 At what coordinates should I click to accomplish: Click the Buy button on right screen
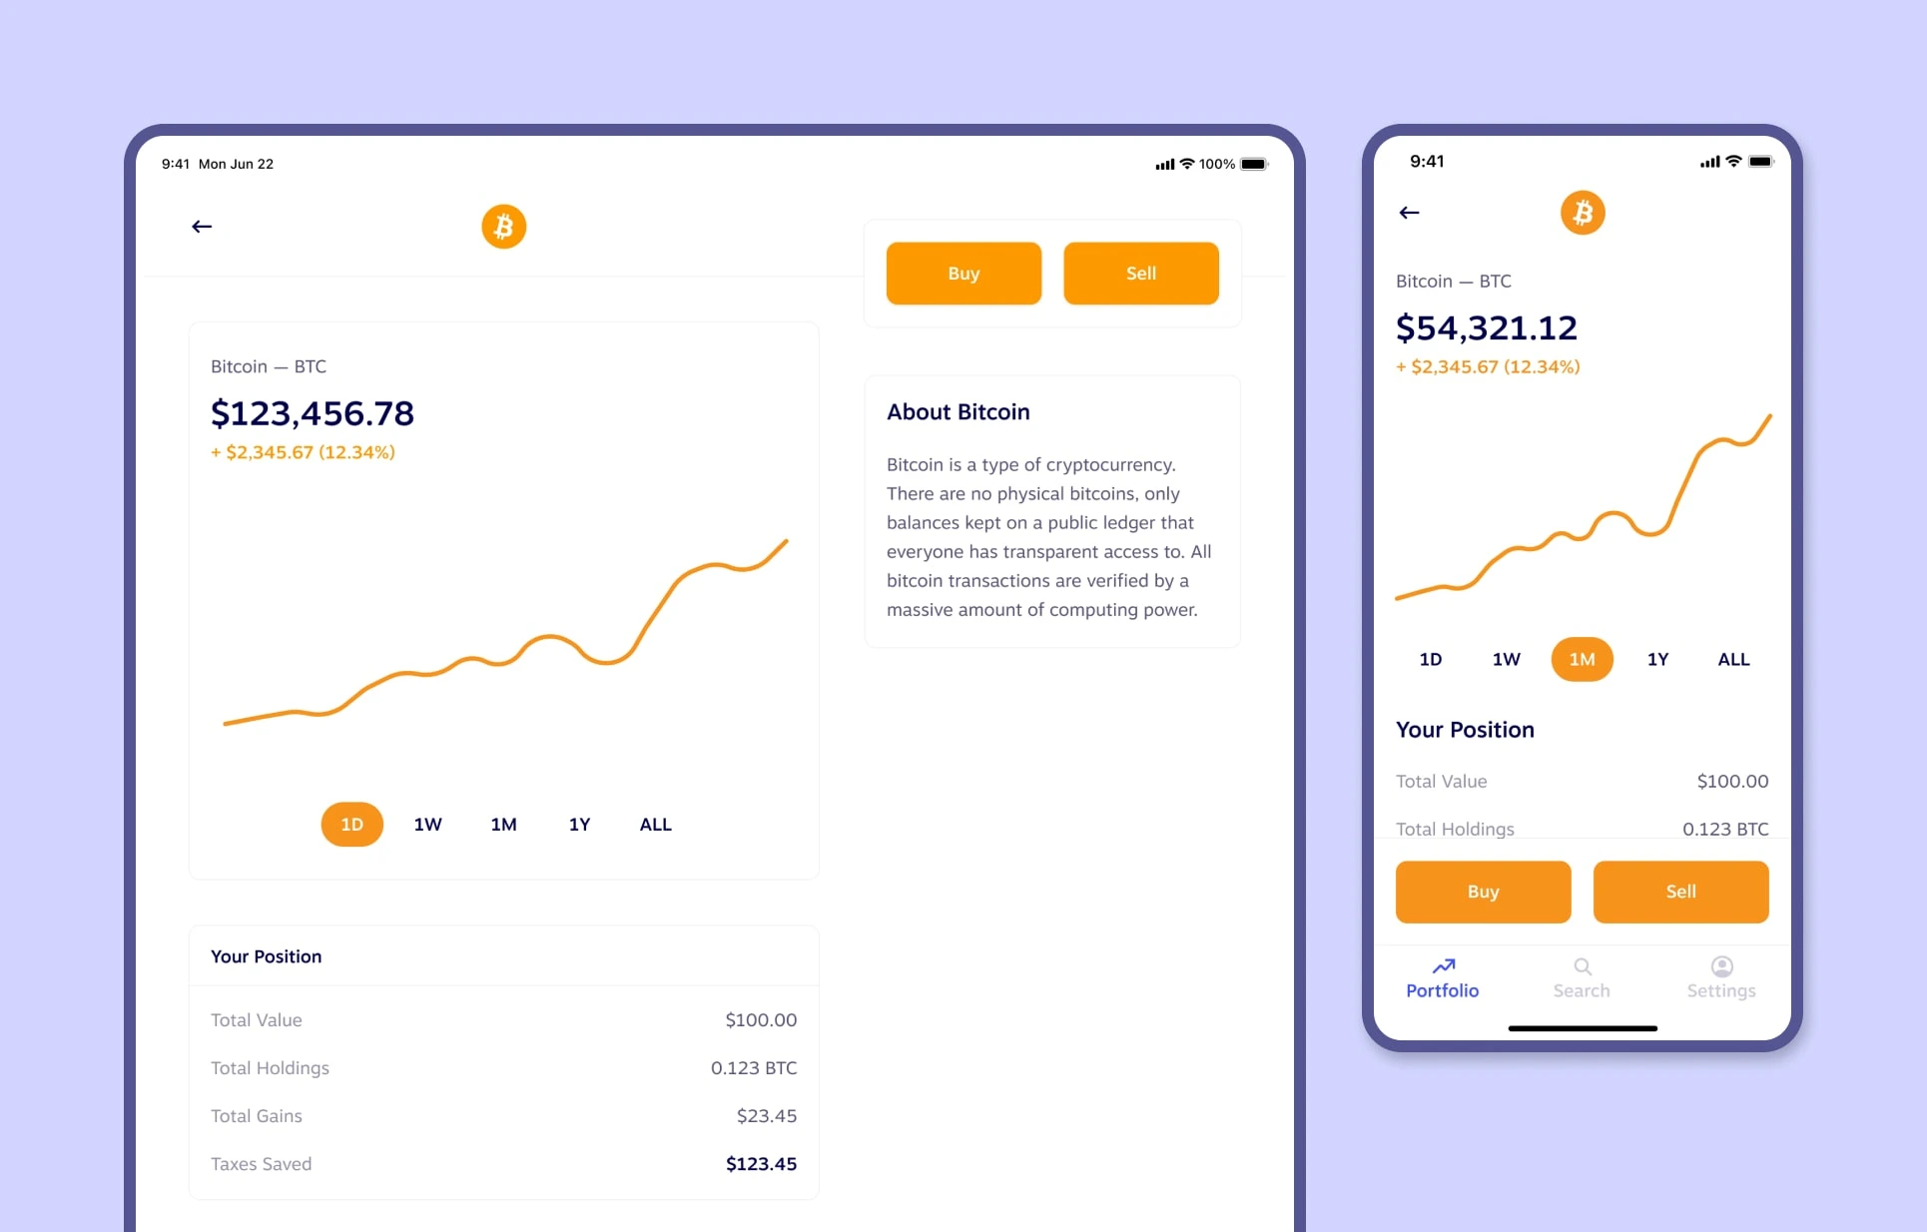point(1483,890)
